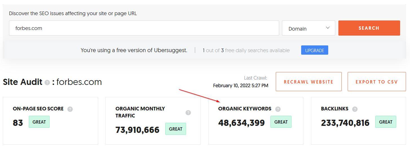Click the Great badge for On-Page SEO Score
This screenshot has height=148, width=410.
tap(39, 122)
